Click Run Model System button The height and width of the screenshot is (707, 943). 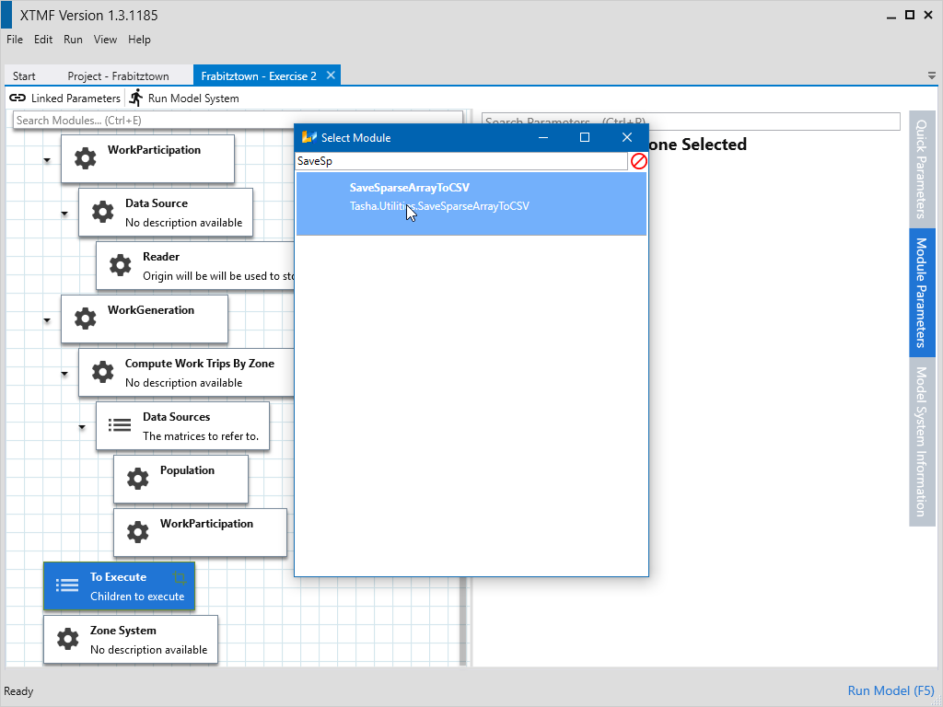point(184,98)
